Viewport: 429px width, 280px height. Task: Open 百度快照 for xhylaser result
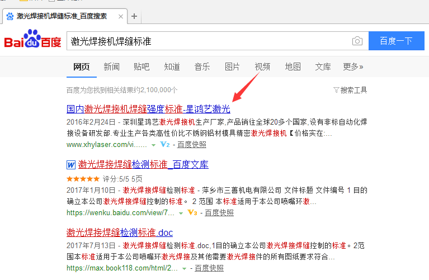[x=191, y=144]
